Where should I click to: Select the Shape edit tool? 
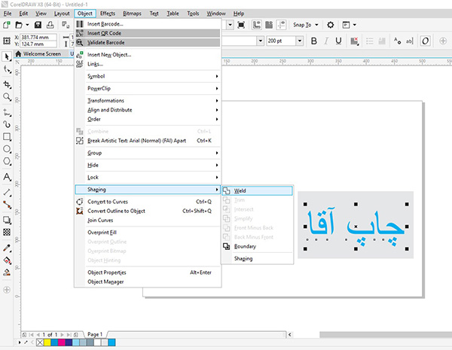pyautogui.click(x=7, y=69)
